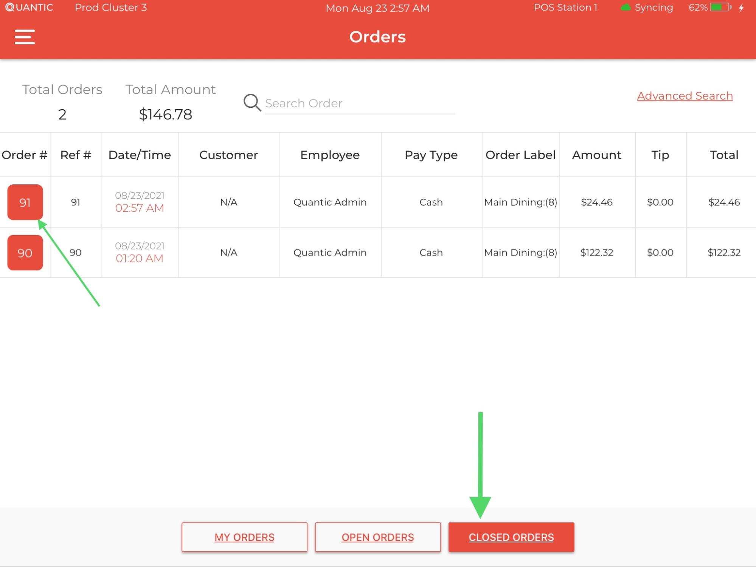This screenshot has height=567, width=756.
Task: Switch to the MY ORDERS tab
Action: [244, 537]
